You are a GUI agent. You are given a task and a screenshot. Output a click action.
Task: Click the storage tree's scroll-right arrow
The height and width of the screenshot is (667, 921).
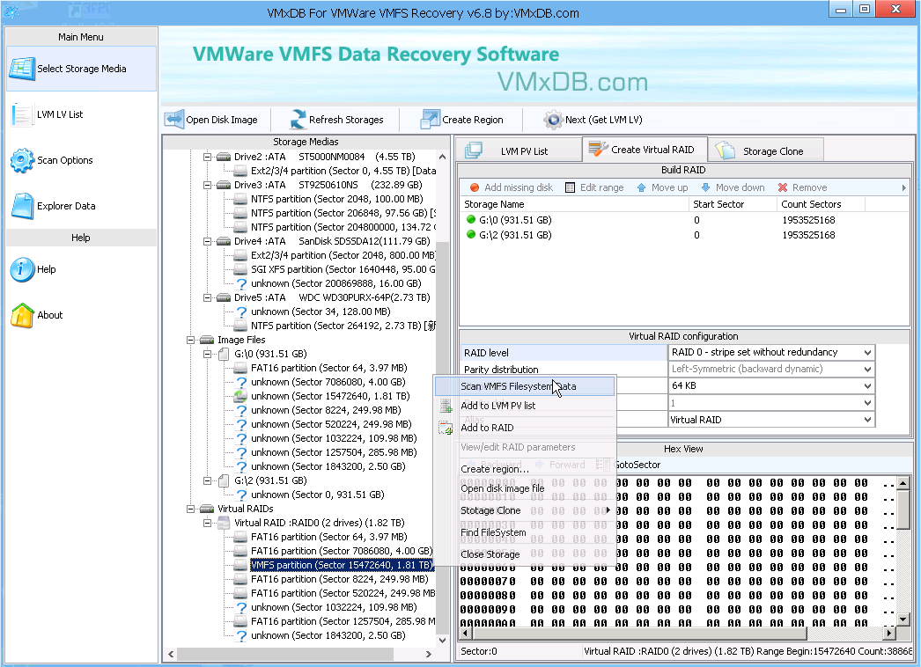[x=429, y=654]
